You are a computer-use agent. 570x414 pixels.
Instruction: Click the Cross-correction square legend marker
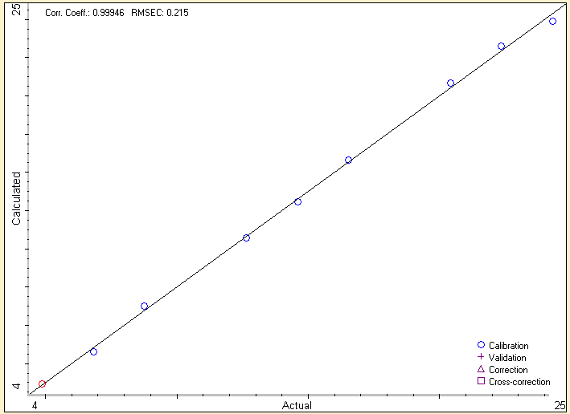coord(481,381)
